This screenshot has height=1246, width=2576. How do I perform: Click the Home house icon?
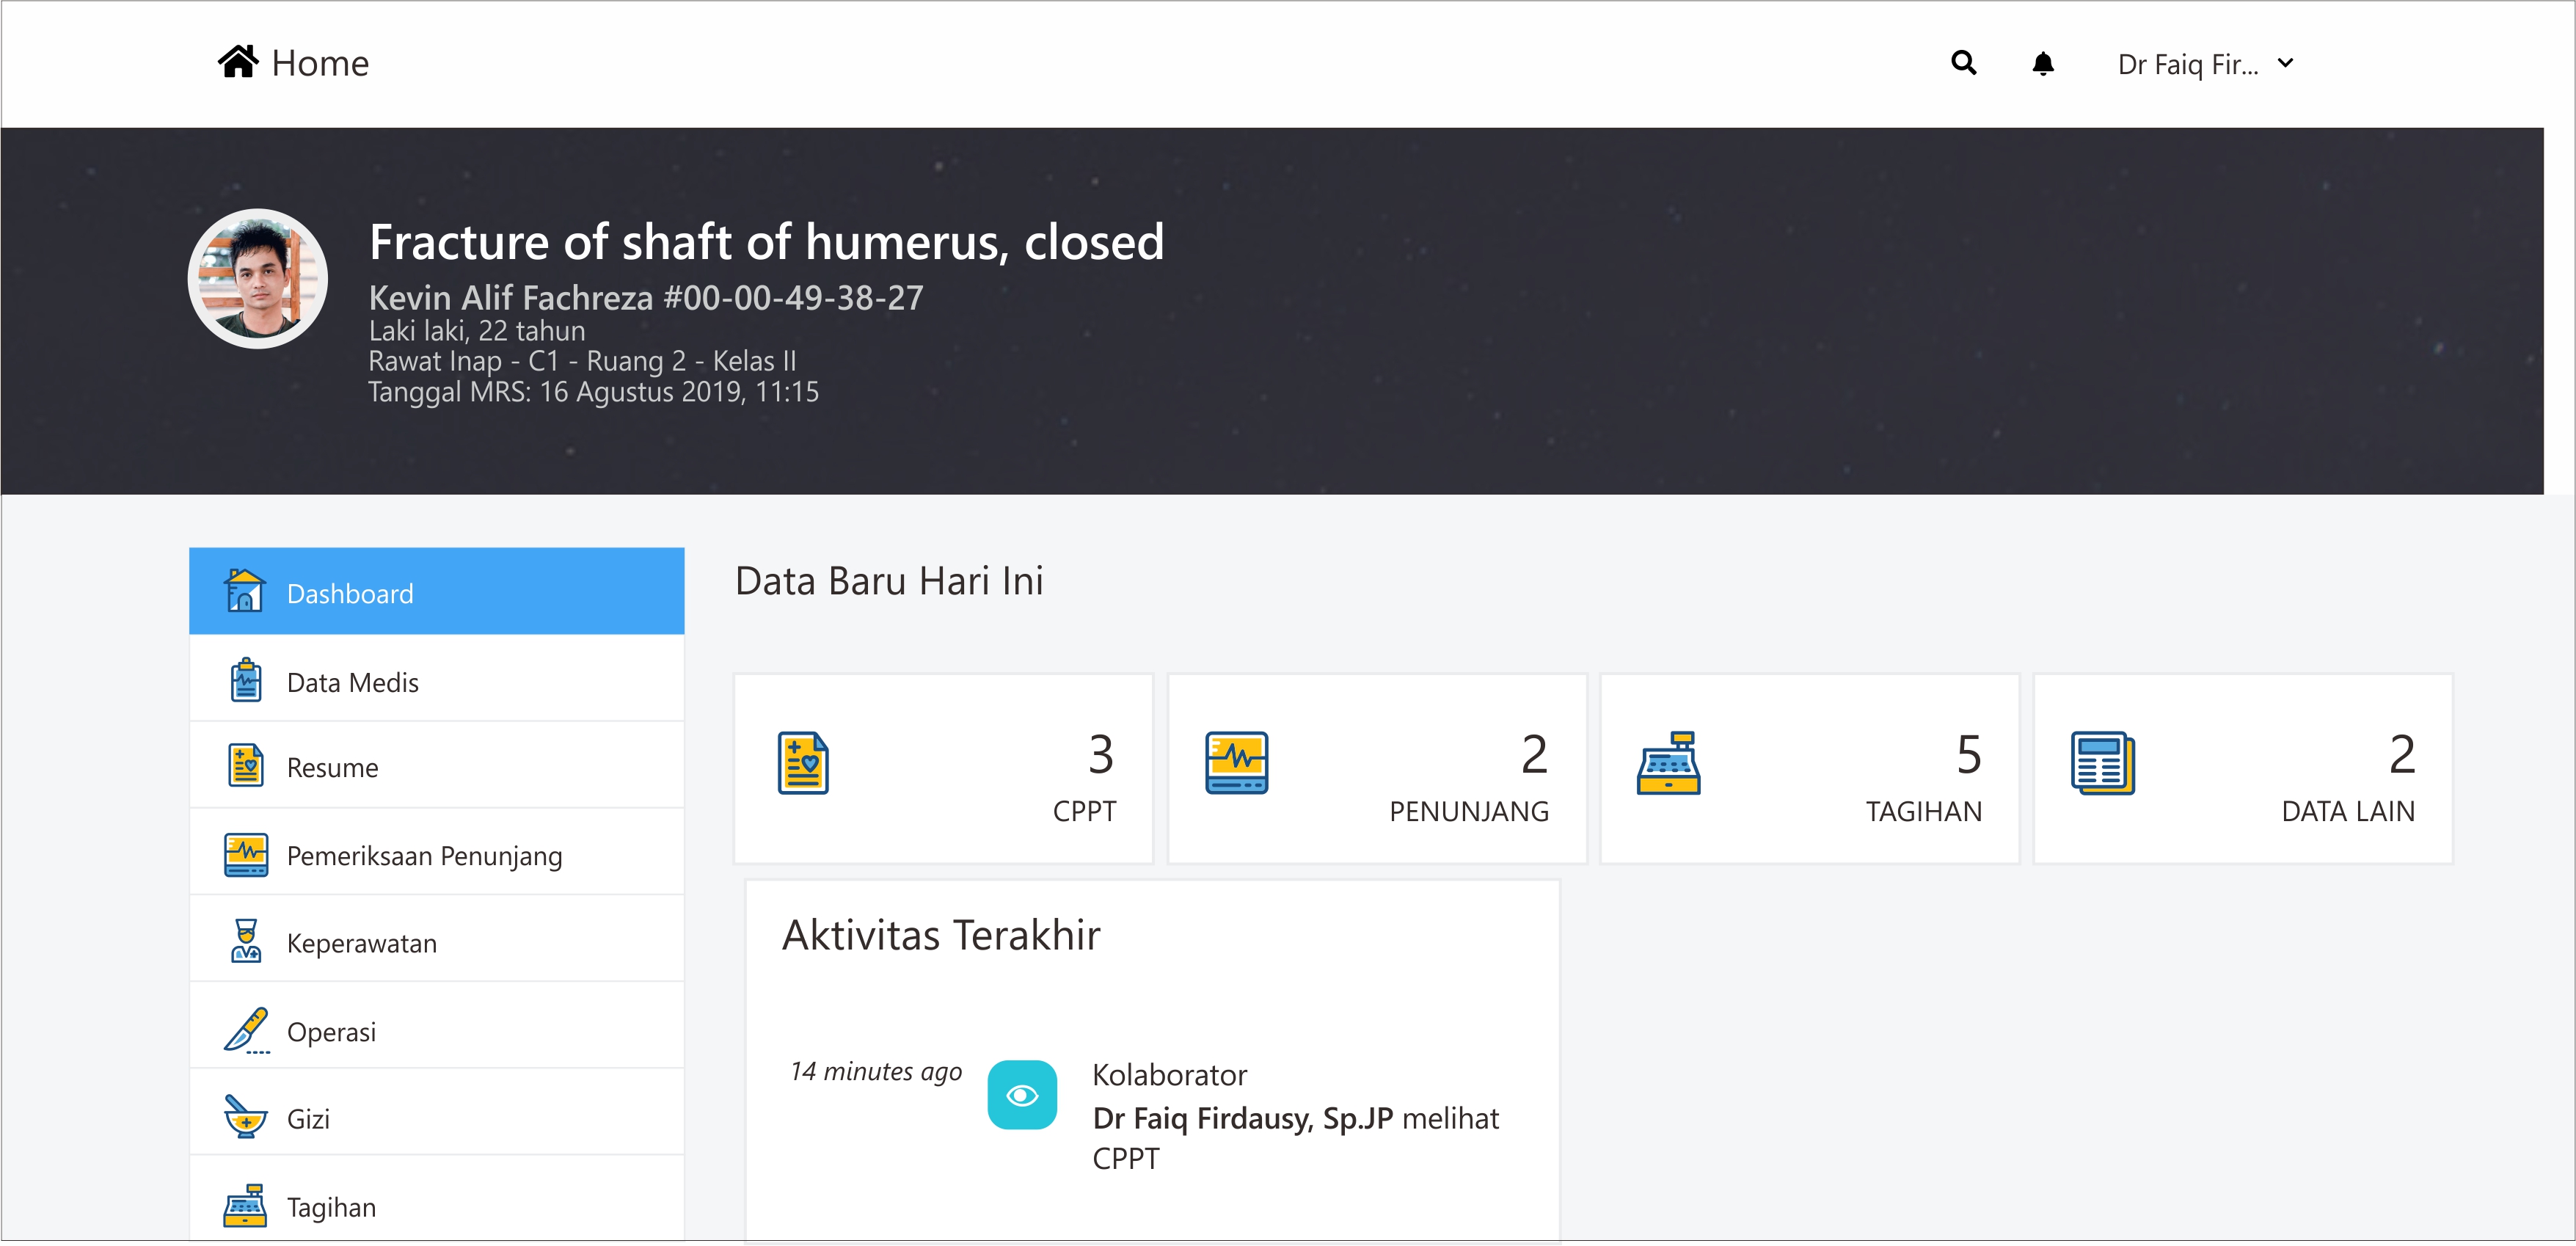coord(238,62)
